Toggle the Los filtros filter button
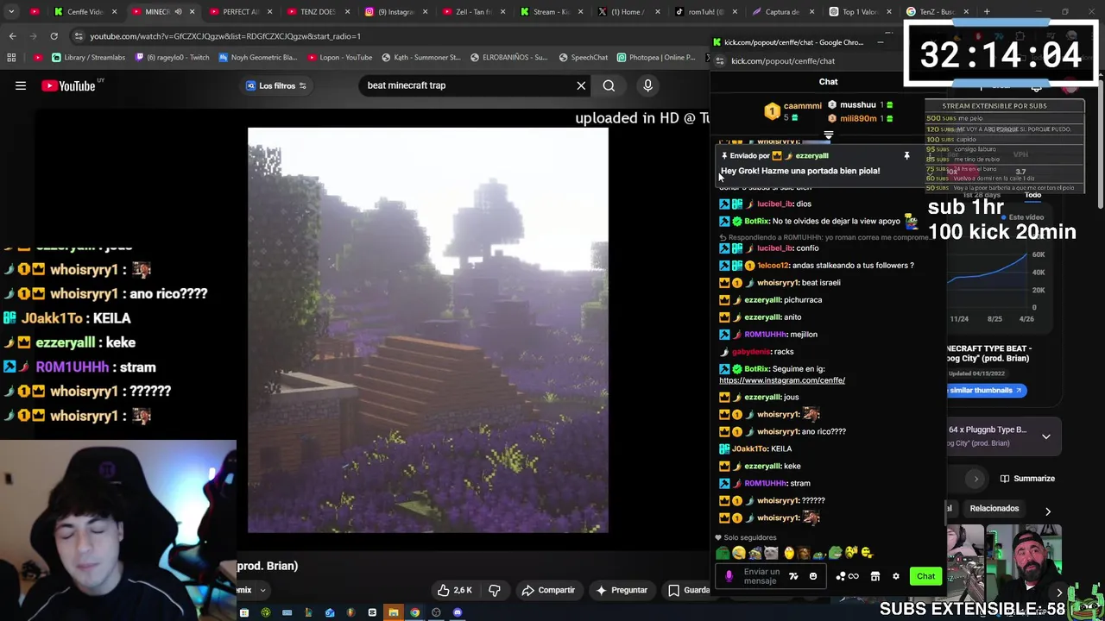 click(276, 85)
